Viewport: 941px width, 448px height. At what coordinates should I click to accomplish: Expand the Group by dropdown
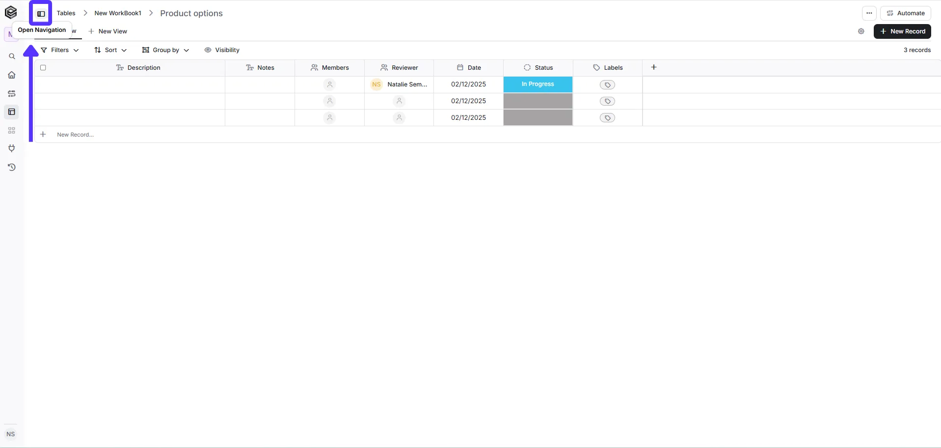click(x=165, y=50)
